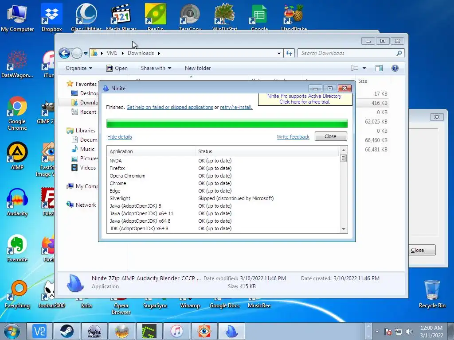
Task: Select the Opera Chromium row
Action: pos(223,176)
